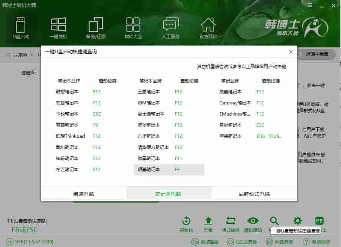Click the gear settings icon at bottom
This screenshot has height=247, width=341.
click(297, 221)
